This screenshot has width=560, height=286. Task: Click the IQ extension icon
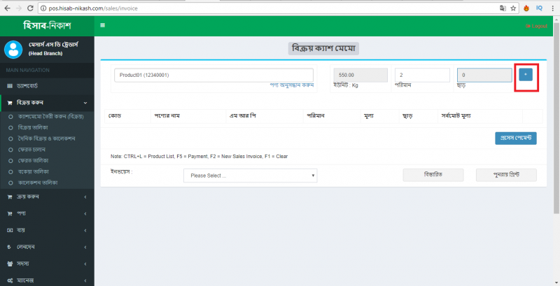click(539, 8)
